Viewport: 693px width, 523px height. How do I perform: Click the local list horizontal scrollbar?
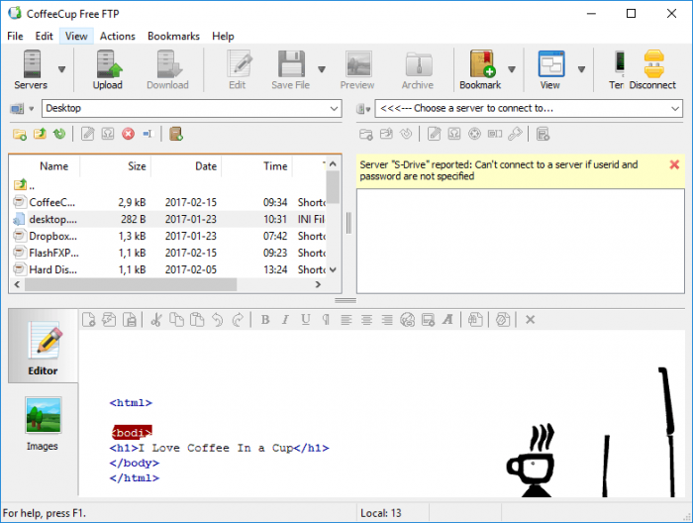point(131,284)
